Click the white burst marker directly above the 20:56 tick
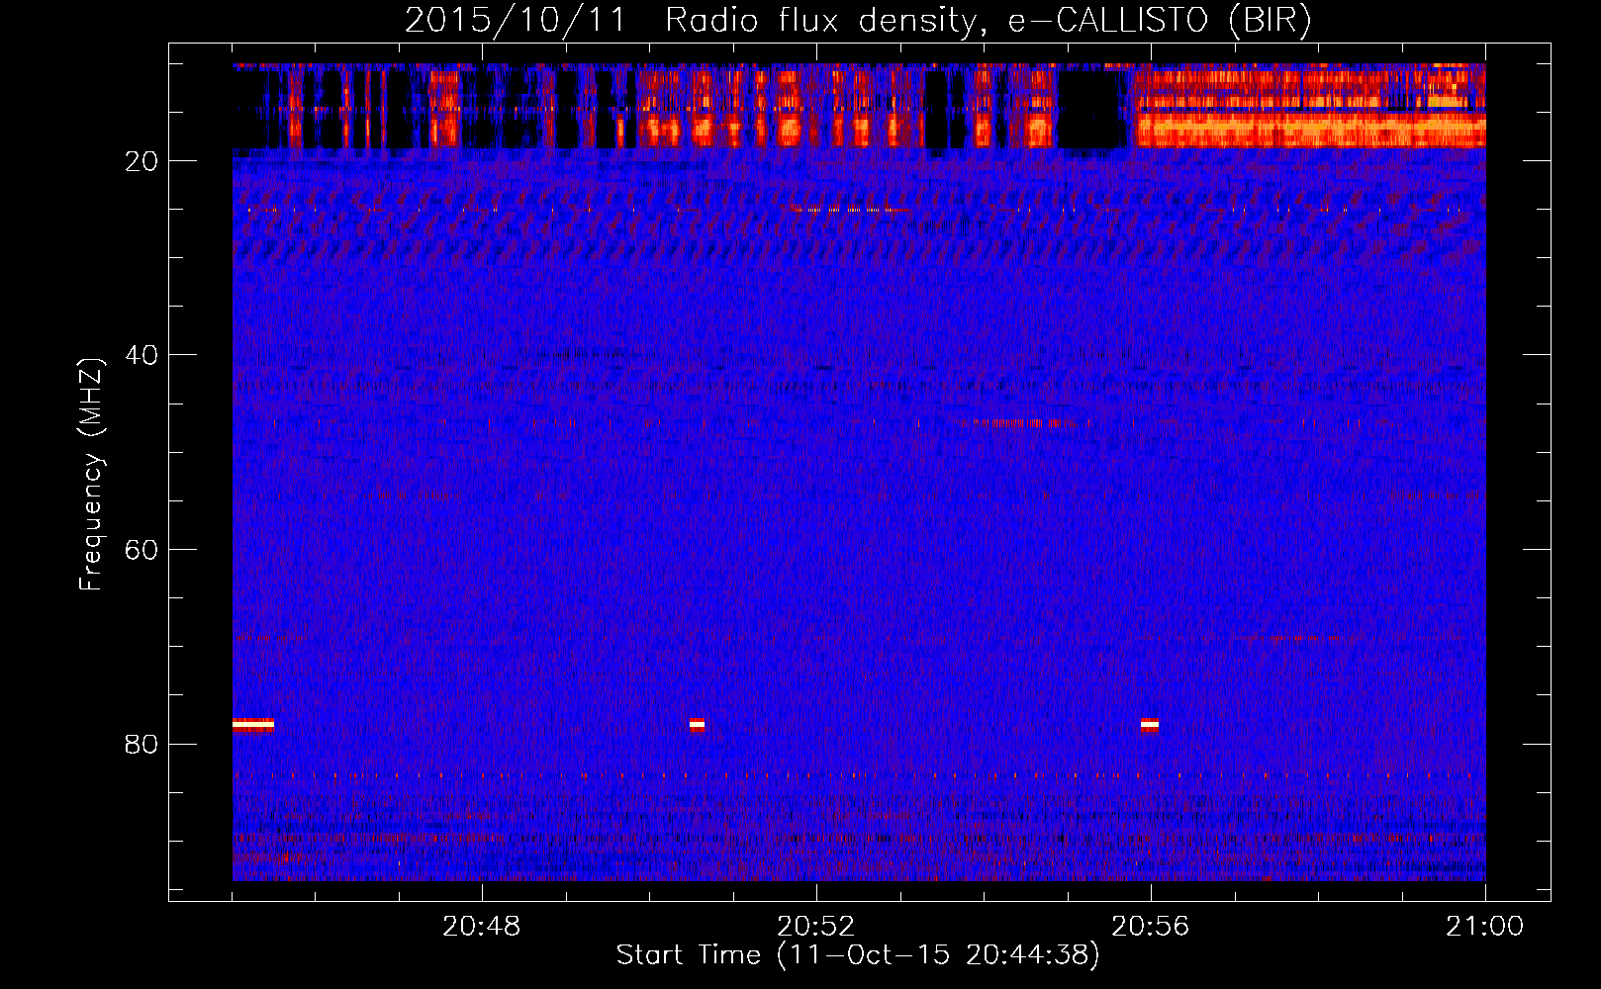The height and width of the screenshot is (989, 1601). pos(1150,725)
